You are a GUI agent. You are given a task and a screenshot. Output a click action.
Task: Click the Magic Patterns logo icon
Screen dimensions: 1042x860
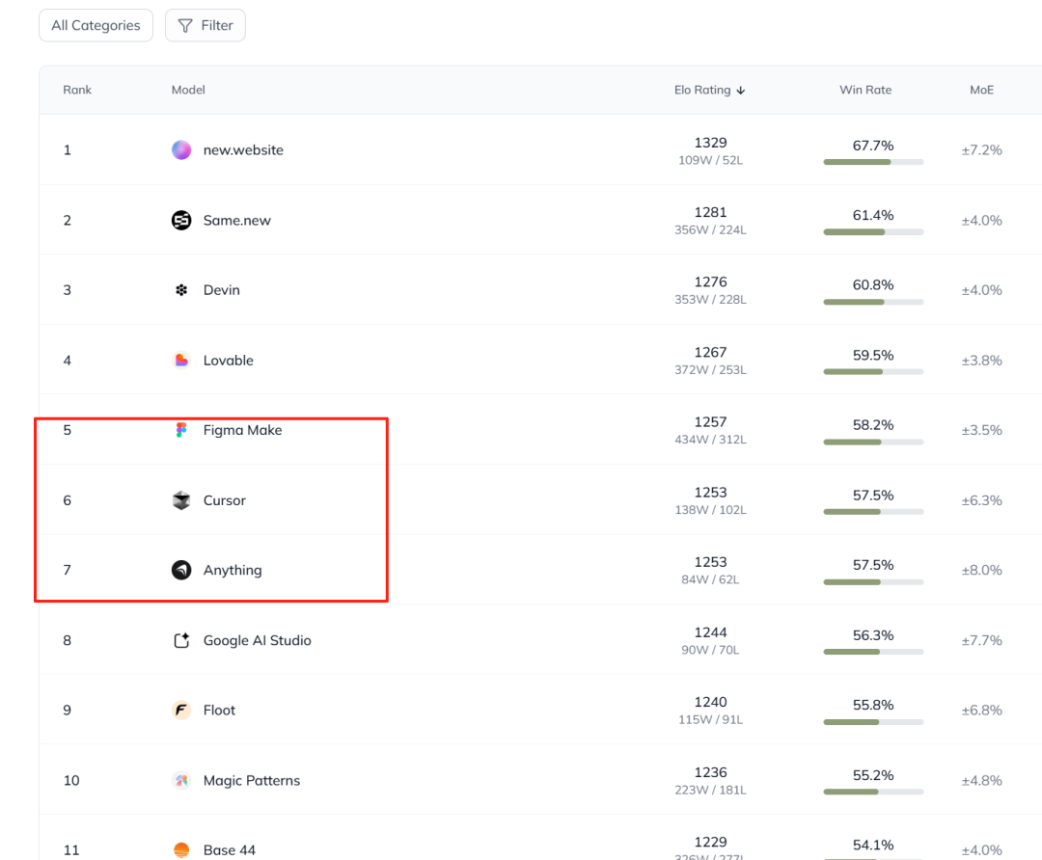tap(181, 780)
